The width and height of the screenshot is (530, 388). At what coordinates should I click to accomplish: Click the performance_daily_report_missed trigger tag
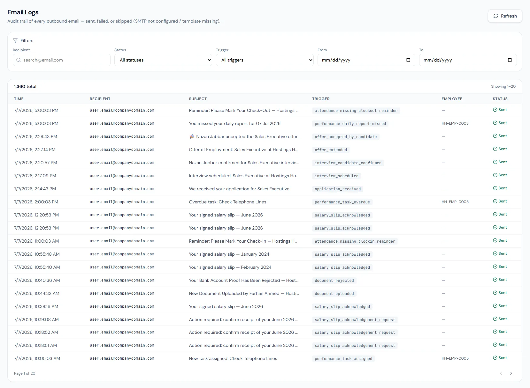(350, 124)
